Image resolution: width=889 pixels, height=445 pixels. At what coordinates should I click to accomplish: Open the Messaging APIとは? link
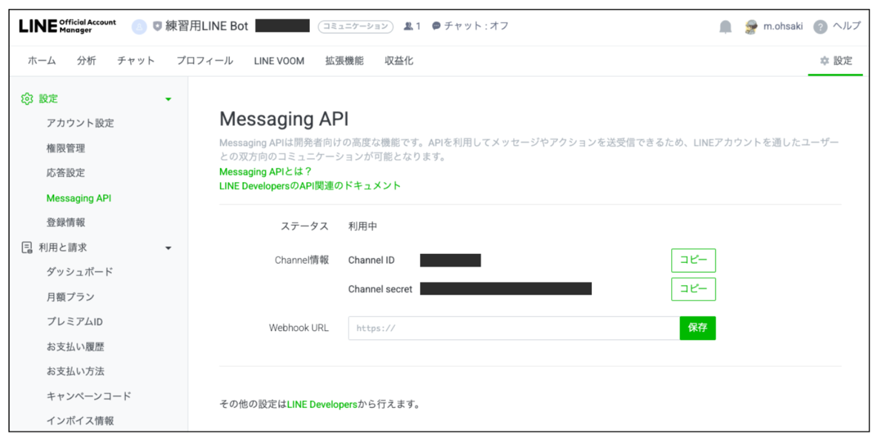pyautogui.click(x=266, y=171)
